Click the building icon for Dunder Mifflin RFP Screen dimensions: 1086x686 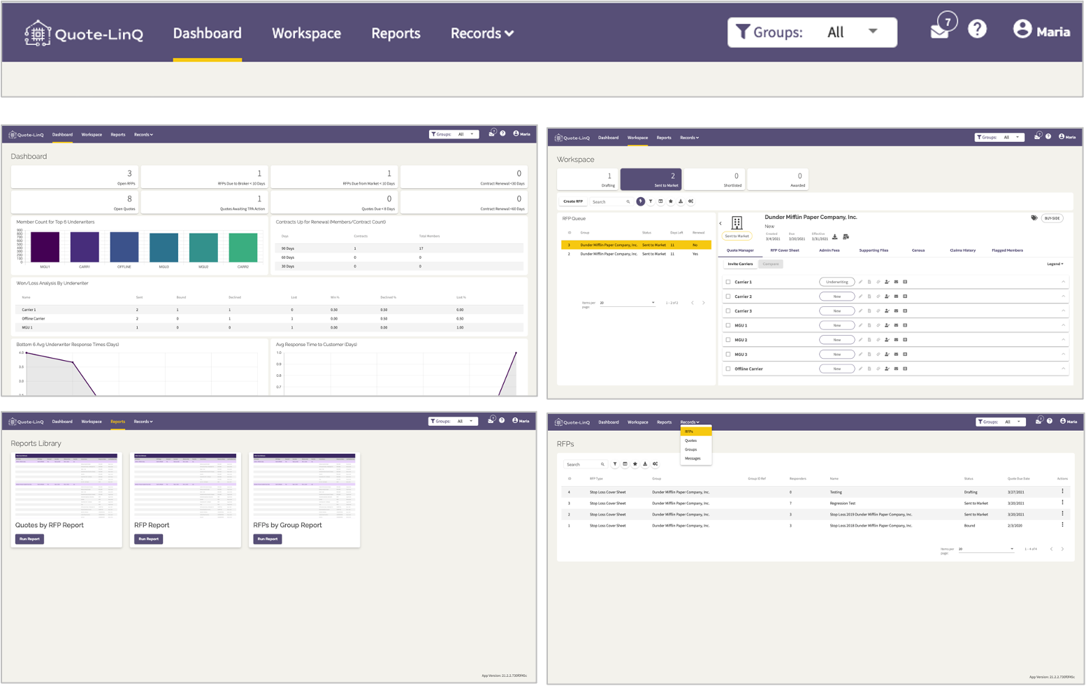click(737, 223)
